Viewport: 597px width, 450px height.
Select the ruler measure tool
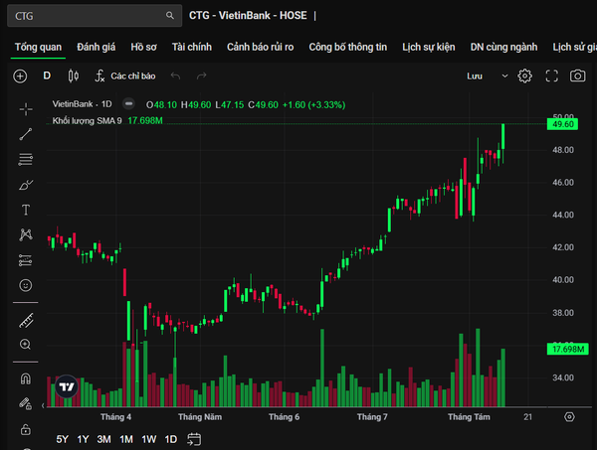[x=26, y=321]
